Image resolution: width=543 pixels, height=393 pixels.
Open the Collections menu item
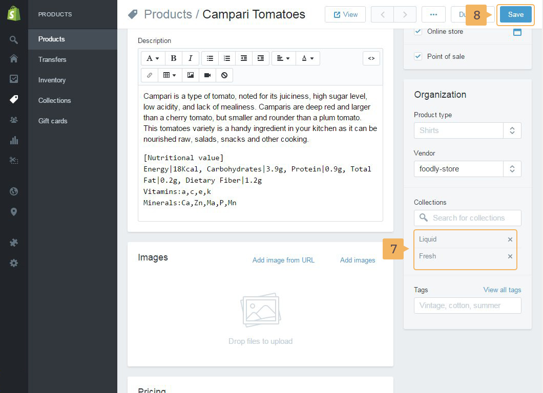pyautogui.click(x=54, y=100)
